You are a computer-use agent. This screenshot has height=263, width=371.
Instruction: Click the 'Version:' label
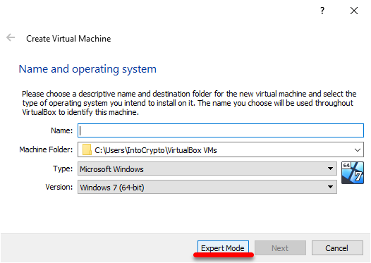pyautogui.click(x=59, y=187)
